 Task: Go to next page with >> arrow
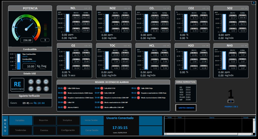[x=231, y=101]
